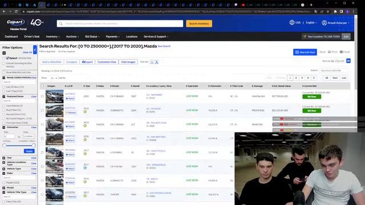Tick checkbox for CX-9 GRAND row
This screenshot has width=365, height=205.
(42, 96)
